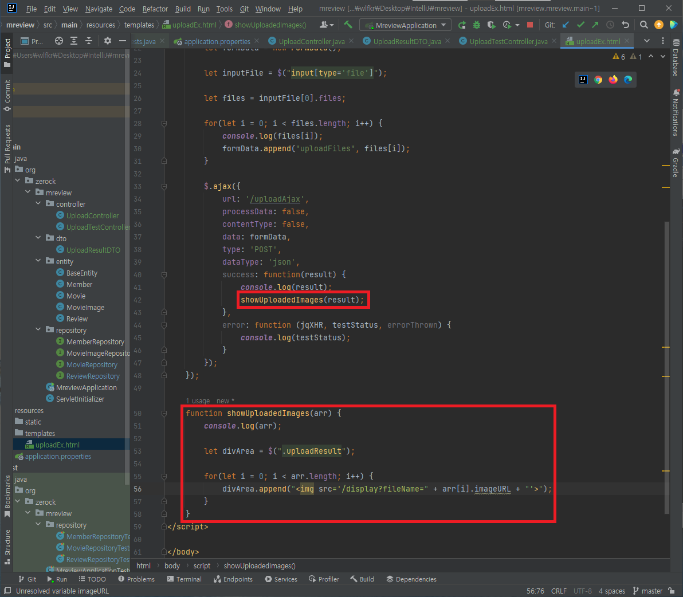683x597 pixels.
Task: Open the Problems tool window
Action: click(136, 579)
